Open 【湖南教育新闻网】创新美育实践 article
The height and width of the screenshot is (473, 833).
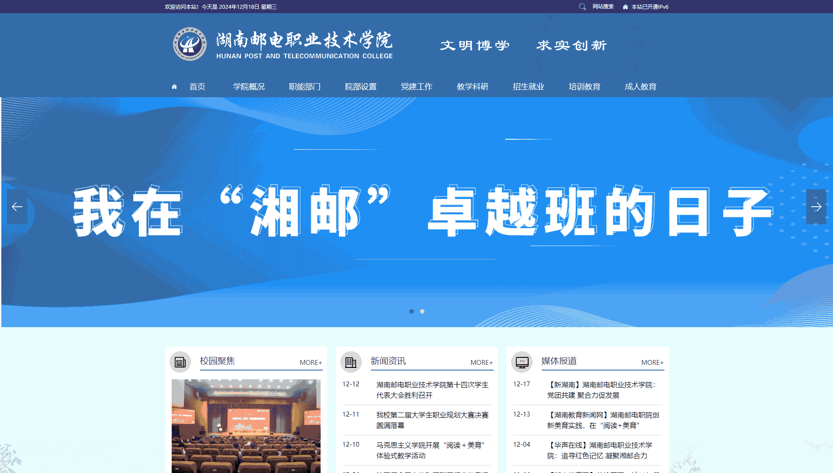coord(603,420)
